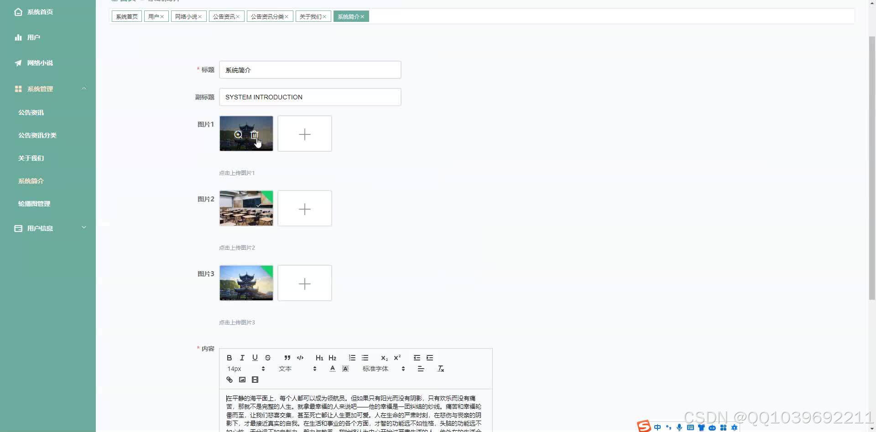This screenshot has height=432, width=876.
Task: Open 系统简介 submenu item
Action: coord(48,181)
